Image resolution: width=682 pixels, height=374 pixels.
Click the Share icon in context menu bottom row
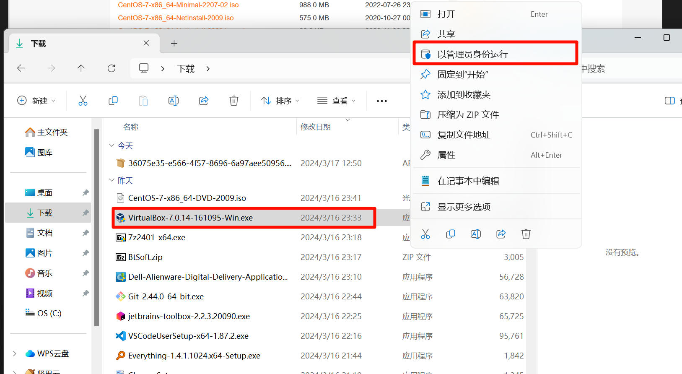501,234
